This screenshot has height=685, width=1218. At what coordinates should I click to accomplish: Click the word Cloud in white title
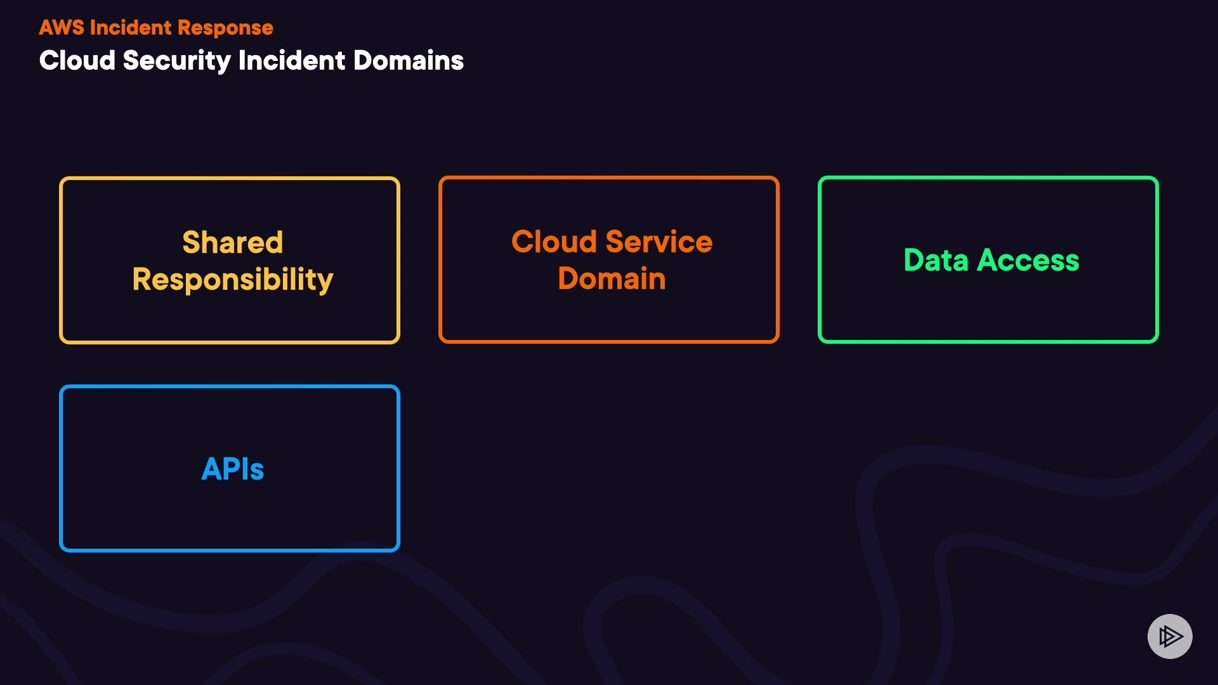coord(77,61)
